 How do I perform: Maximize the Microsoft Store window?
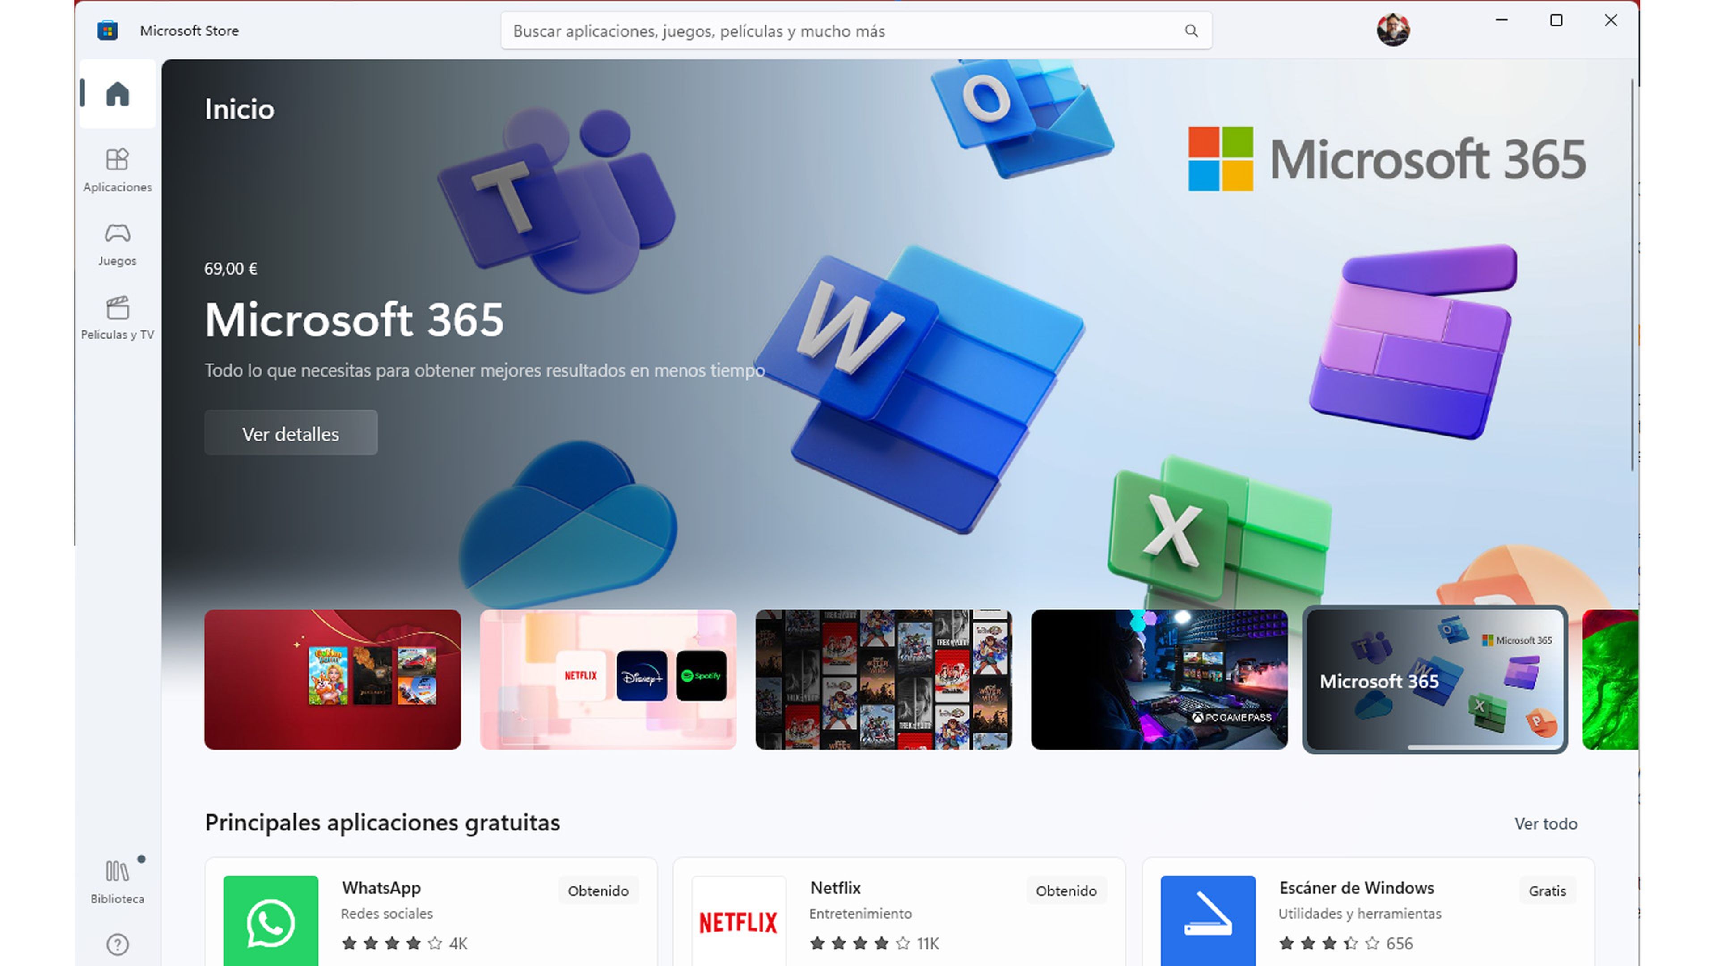point(1556,20)
